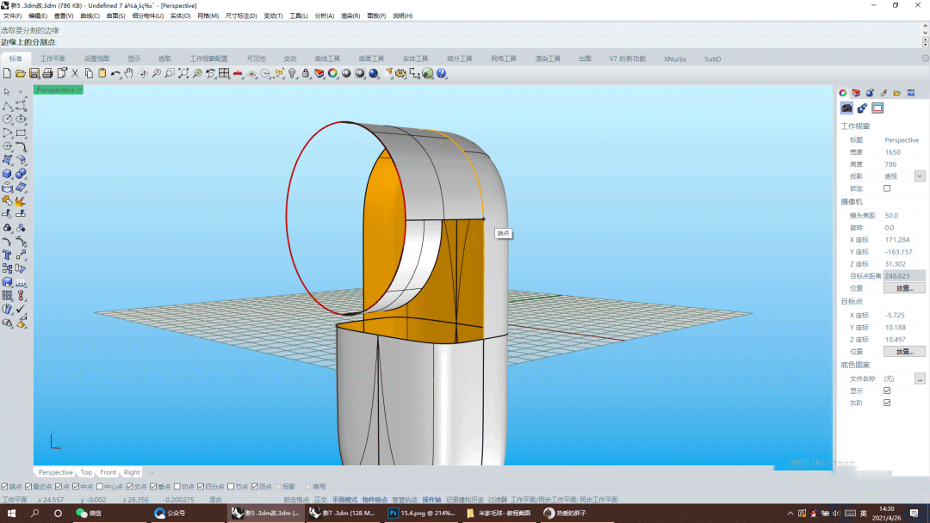
Task: Open the 投影 projection dropdown
Action: click(x=920, y=176)
